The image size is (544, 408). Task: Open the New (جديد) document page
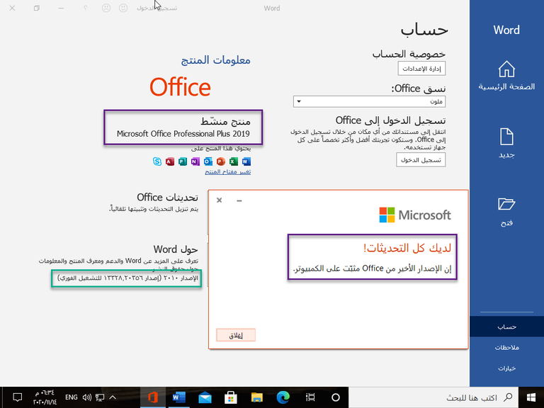[506, 143]
